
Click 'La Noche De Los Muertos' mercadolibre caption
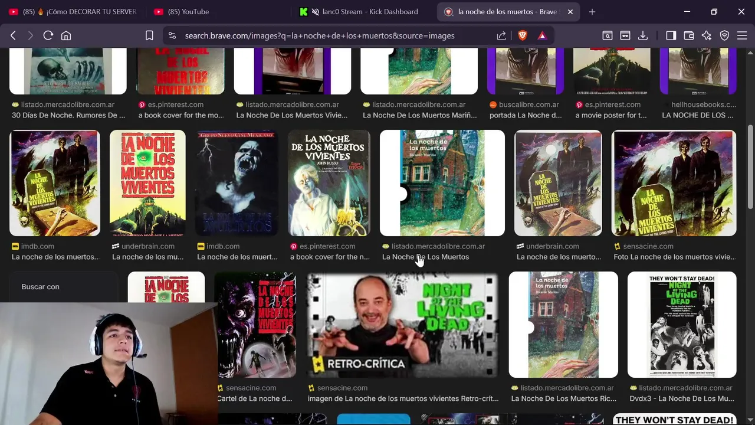[x=425, y=257]
